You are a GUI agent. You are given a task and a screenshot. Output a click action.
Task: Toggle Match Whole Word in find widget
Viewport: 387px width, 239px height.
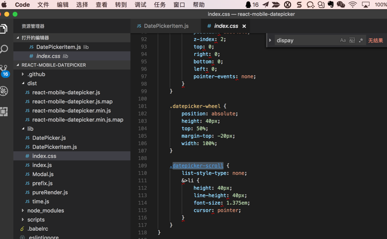click(x=352, y=41)
